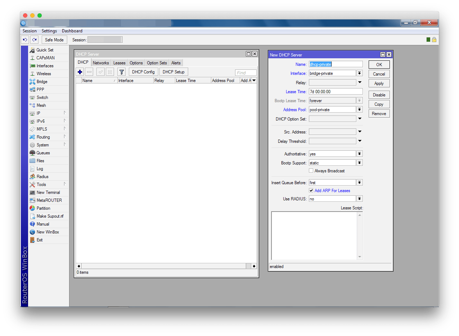Click the Lease Time input field
The height and width of the screenshot is (336, 459).
336,92
